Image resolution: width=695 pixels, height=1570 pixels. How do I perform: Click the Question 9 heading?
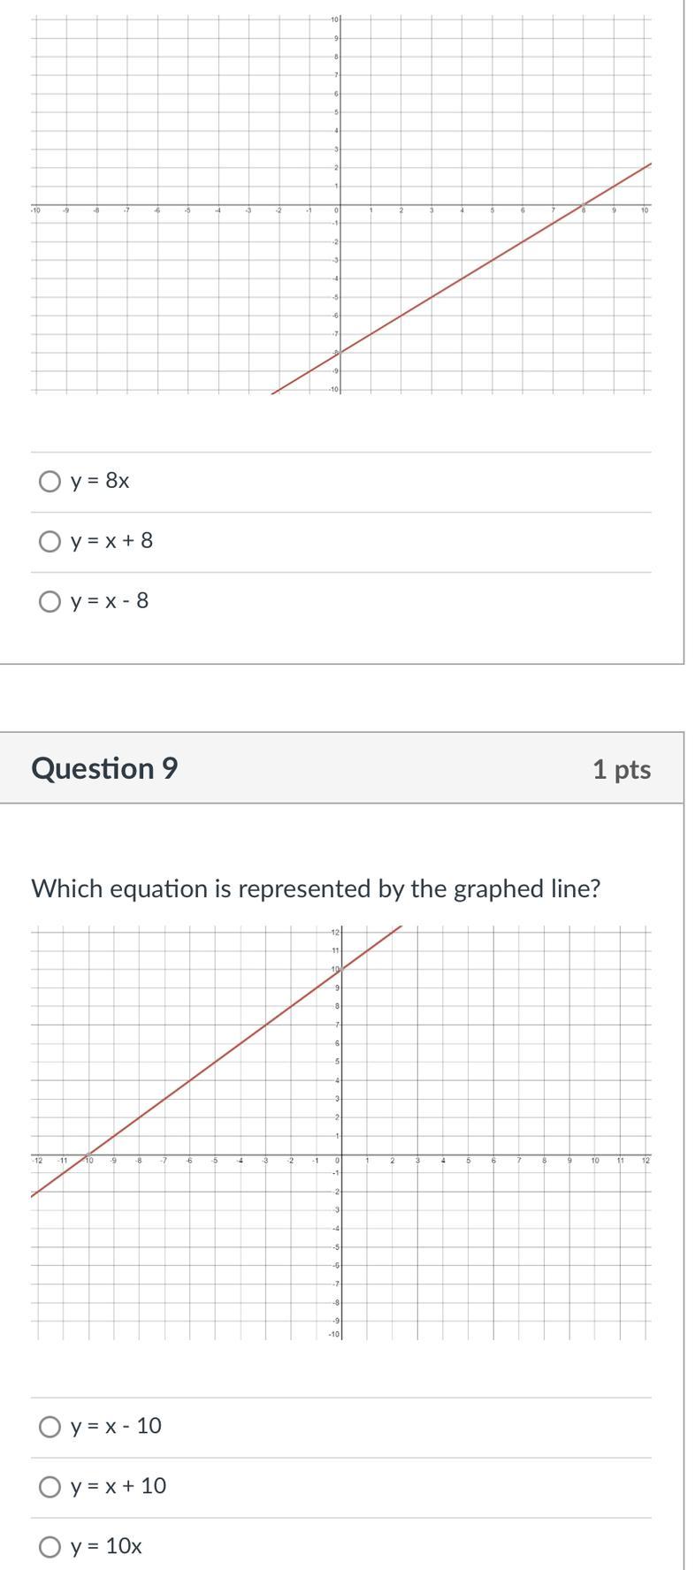coord(104,768)
